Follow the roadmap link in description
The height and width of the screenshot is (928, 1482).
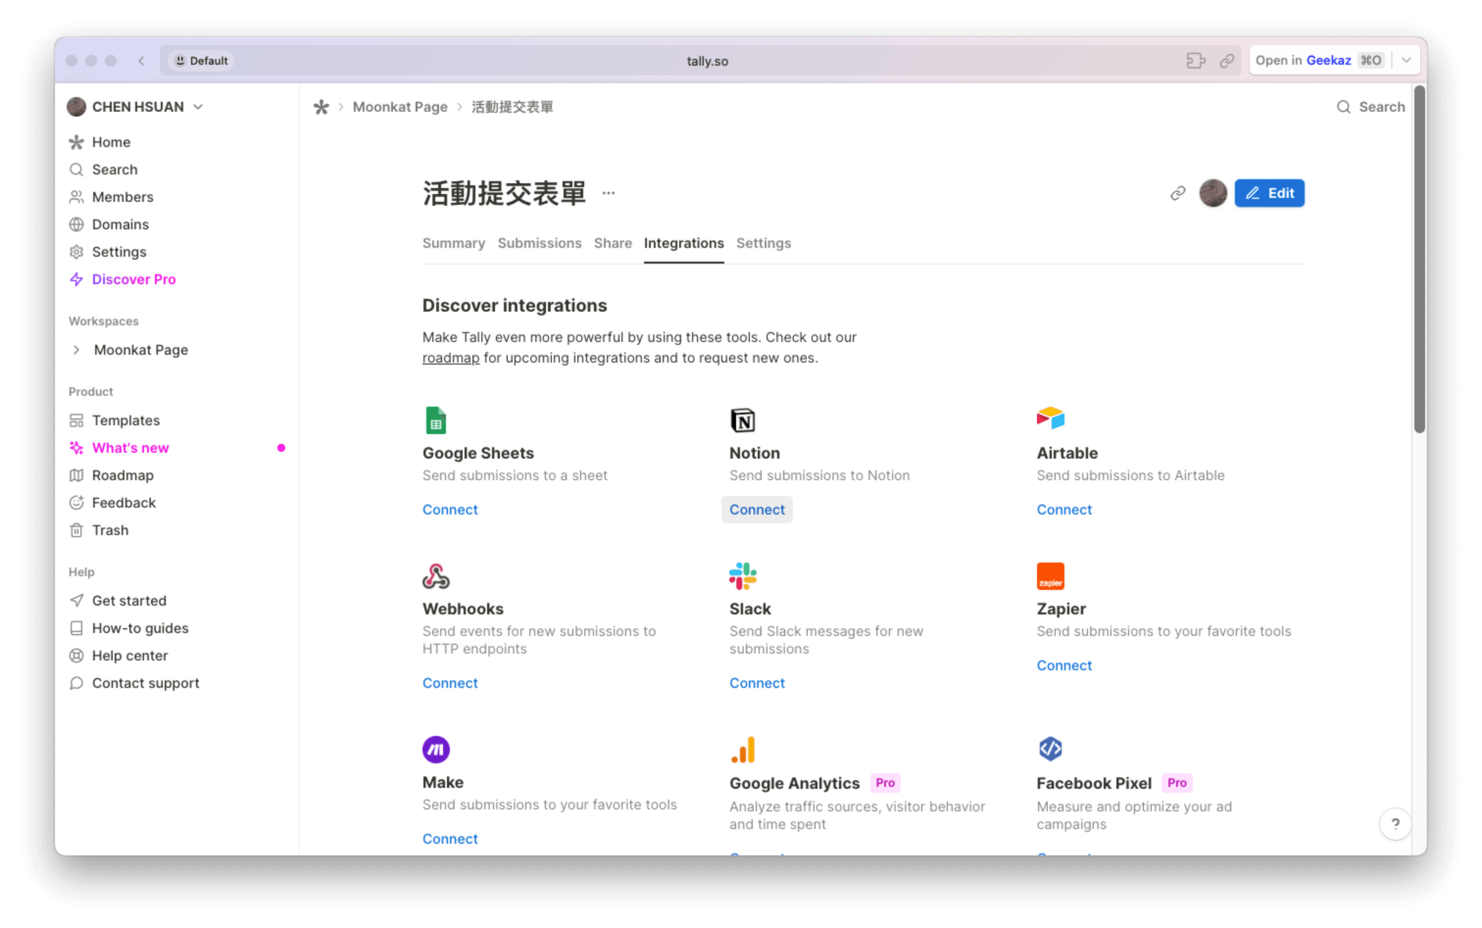click(450, 358)
